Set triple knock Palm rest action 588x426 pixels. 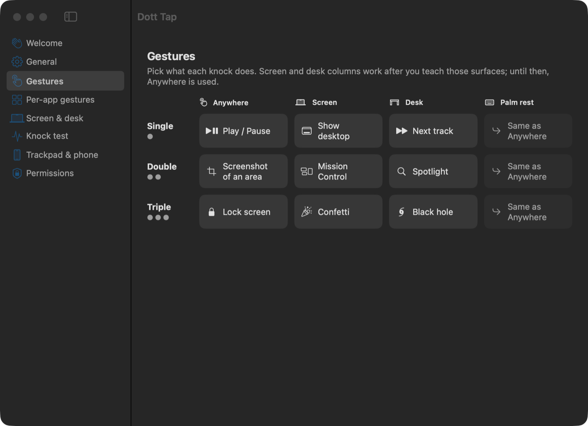coord(528,212)
